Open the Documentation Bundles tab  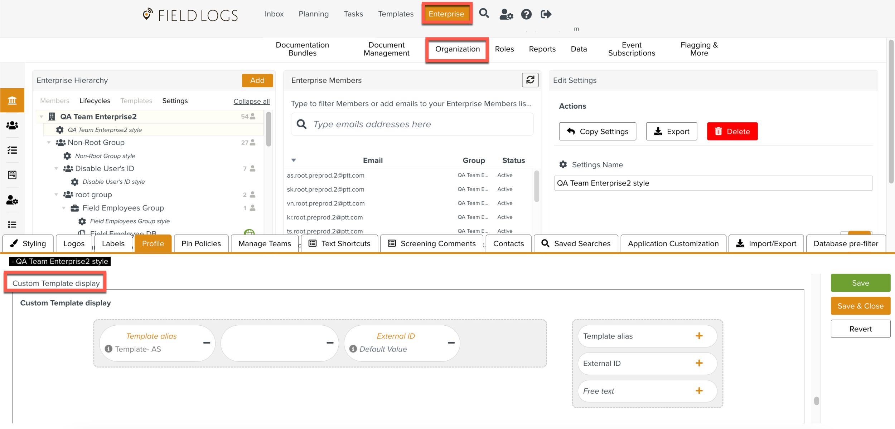pos(302,49)
